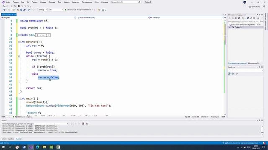268x150 pixels.
Task: Open the global scope dropdown
Action: point(113,17)
